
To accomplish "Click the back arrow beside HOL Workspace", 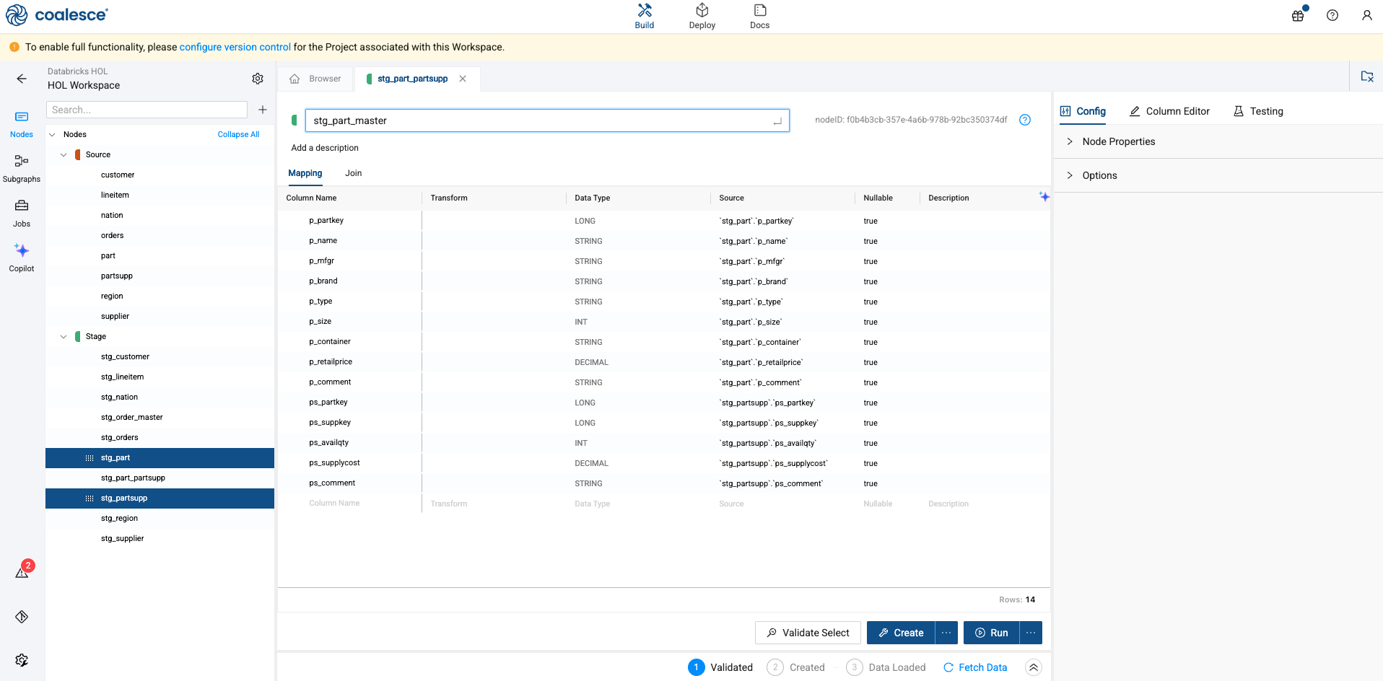I will 22,79.
